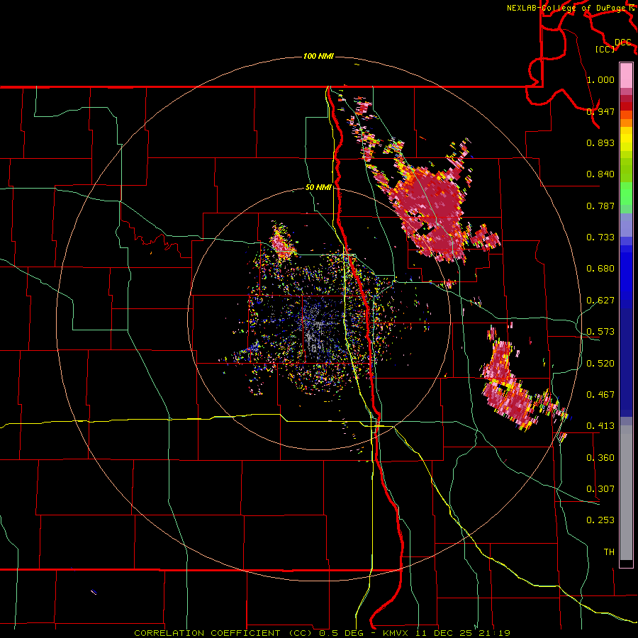Viewport: 638px width, 638px height.
Task: Pick the bright green swatch on color bar
Action: click(x=626, y=194)
